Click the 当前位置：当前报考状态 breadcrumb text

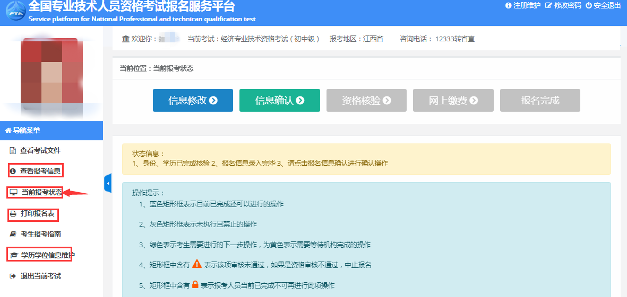(157, 69)
